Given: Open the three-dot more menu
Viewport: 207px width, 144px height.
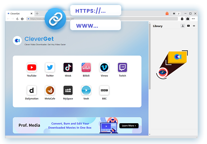Looking at the screenshot, I should [x=193, y=19].
